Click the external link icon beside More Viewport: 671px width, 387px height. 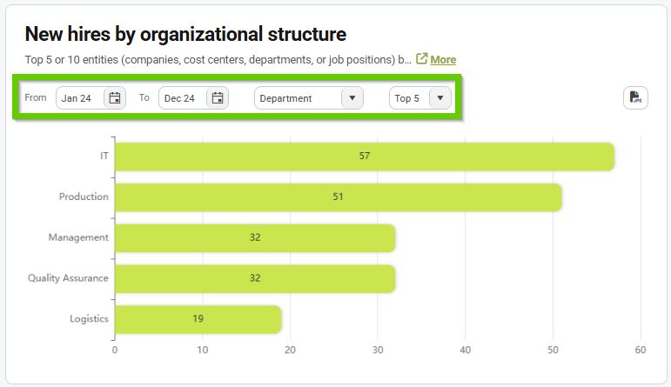tap(422, 59)
